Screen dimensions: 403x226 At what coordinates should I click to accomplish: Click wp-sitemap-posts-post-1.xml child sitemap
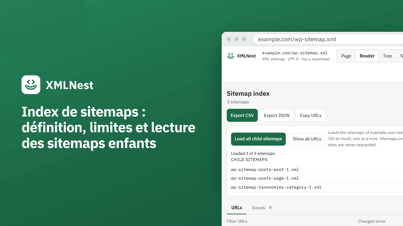[x=265, y=169]
